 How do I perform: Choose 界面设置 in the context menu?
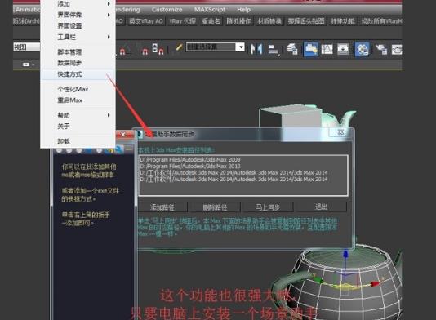coord(78,25)
